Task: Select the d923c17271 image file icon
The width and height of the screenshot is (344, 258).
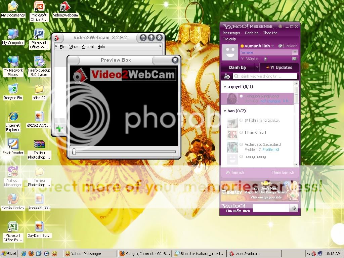Action: 39,119
